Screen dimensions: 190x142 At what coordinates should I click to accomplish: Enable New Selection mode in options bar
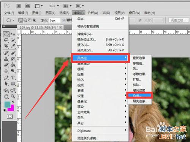pos(21,20)
